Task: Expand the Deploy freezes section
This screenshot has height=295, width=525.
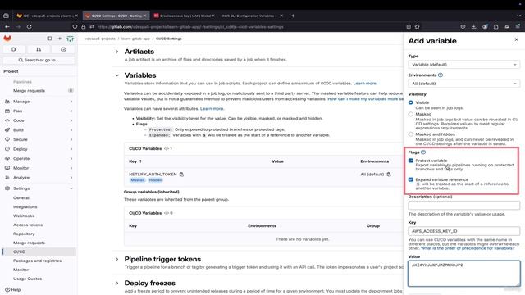Action: [x=116, y=284]
